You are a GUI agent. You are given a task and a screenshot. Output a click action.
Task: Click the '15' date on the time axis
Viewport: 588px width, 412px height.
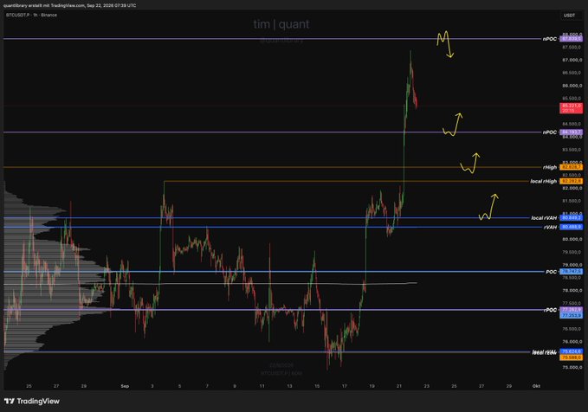point(317,386)
